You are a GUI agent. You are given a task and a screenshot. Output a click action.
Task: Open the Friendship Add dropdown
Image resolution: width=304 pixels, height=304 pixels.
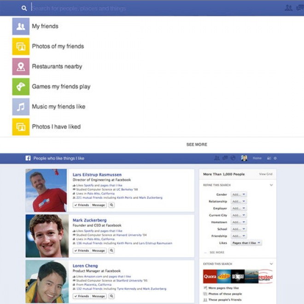tap(239, 236)
